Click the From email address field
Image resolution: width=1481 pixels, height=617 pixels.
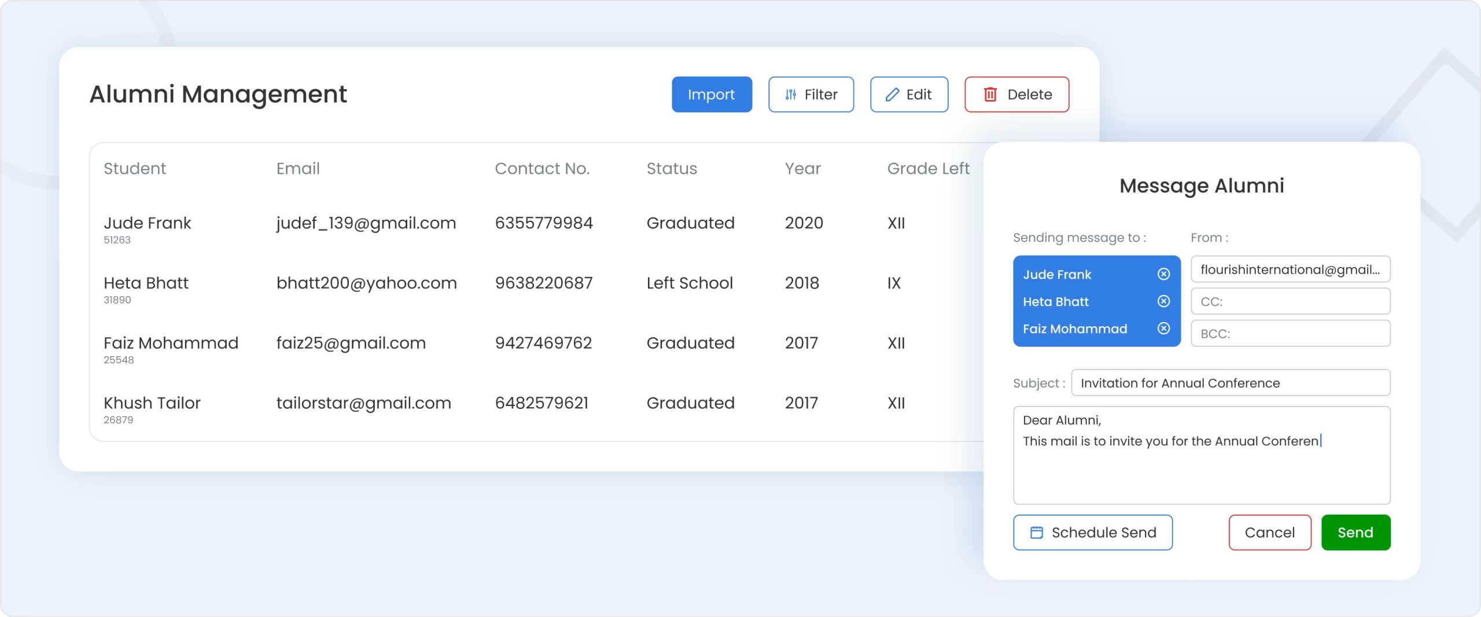(1291, 269)
